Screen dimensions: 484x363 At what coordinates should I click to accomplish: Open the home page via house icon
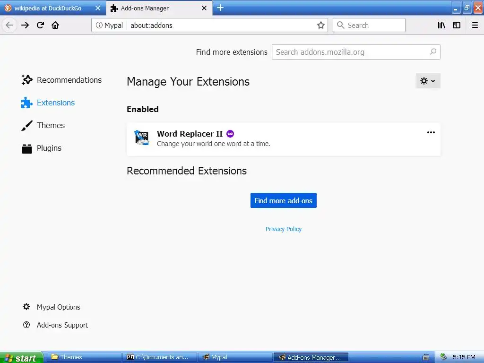pos(55,26)
